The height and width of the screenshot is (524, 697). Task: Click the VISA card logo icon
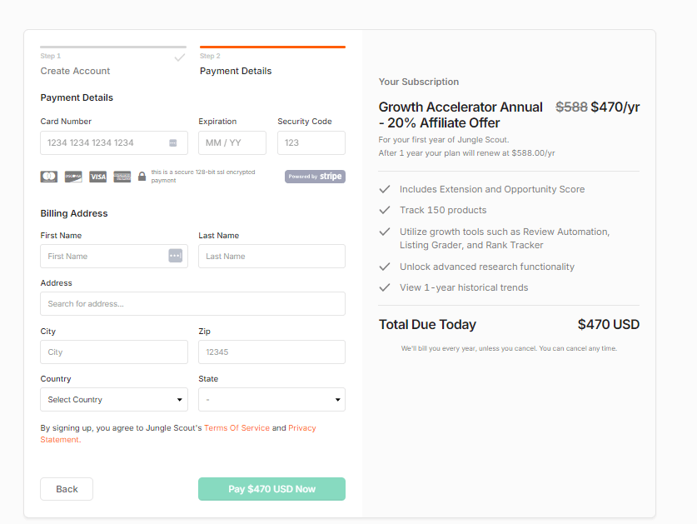point(97,177)
